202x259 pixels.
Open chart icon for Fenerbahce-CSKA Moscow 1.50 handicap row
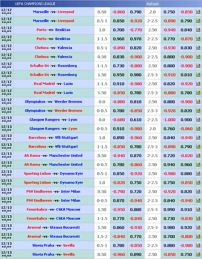coord(198,210)
